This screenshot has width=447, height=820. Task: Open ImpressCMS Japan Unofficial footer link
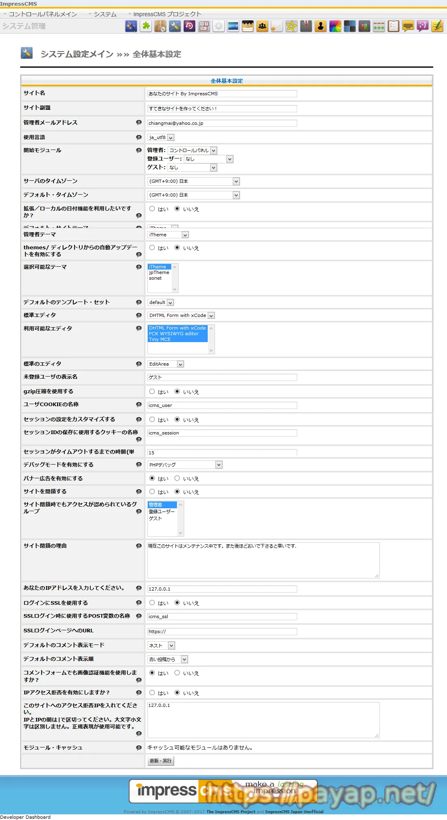(x=294, y=811)
